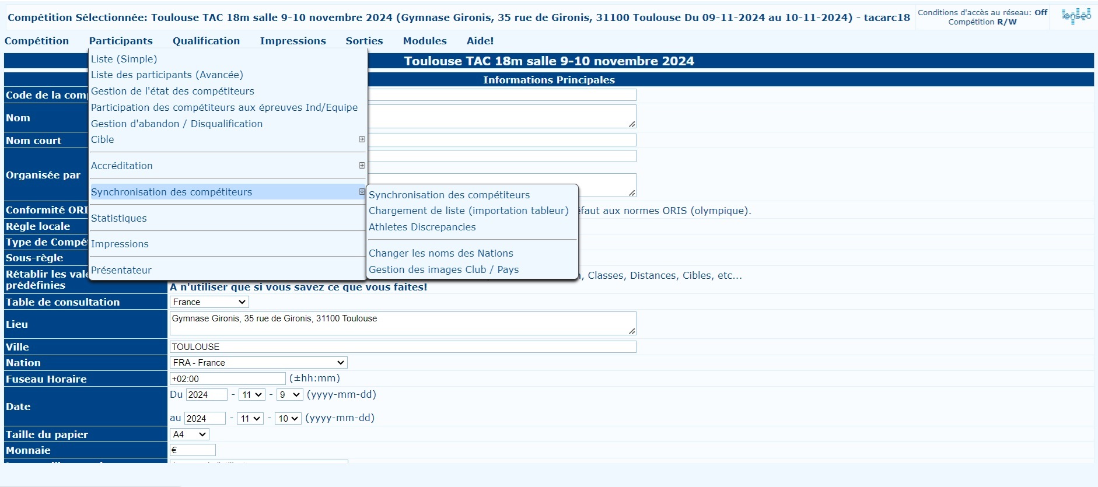Screen dimensions: 1098x487
Task: Open the Nation FRA - France dropdown
Action: [258, 363]
